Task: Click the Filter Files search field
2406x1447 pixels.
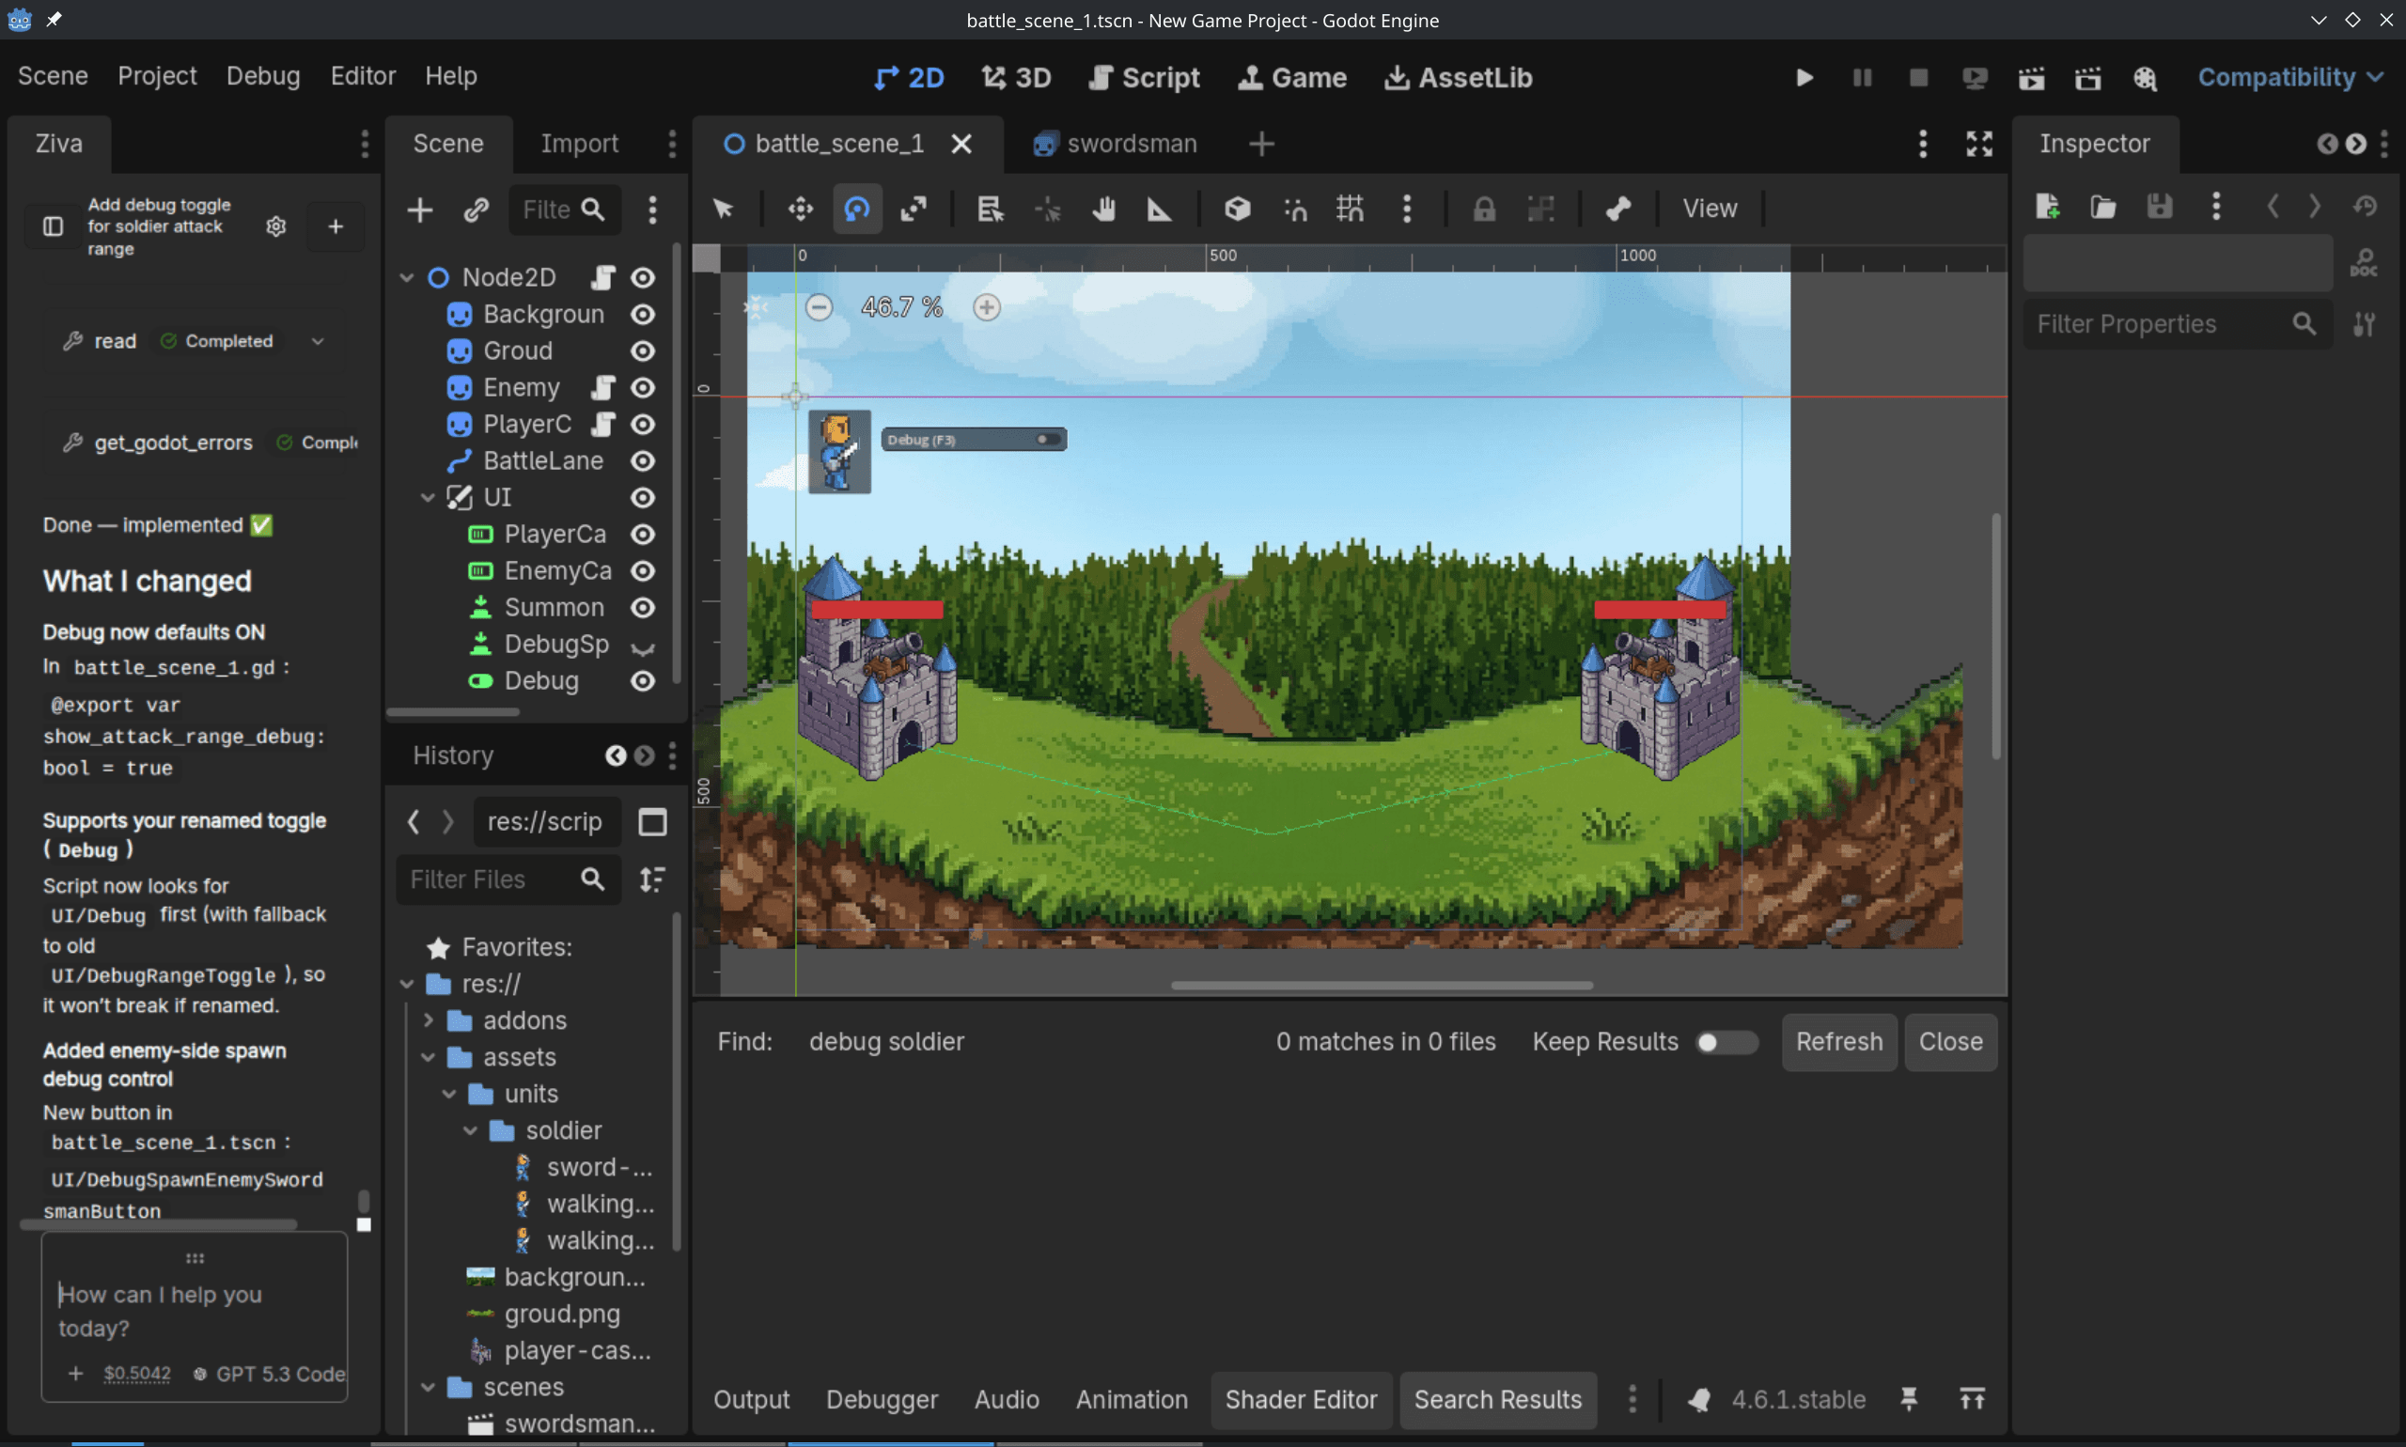Action: (508, 880)
